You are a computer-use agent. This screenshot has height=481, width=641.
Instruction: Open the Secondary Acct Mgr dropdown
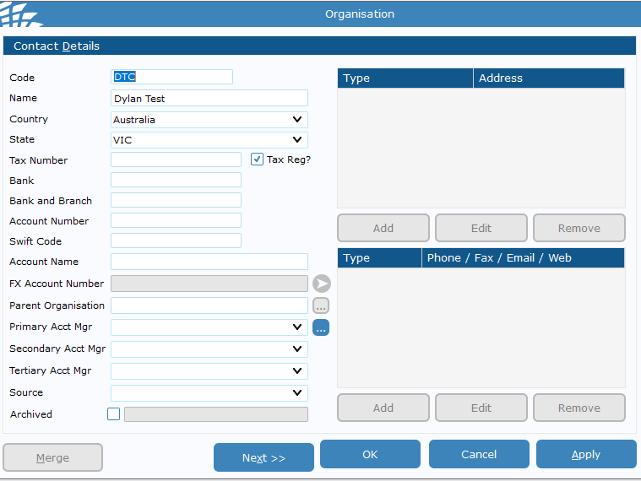tap(296, 349)
